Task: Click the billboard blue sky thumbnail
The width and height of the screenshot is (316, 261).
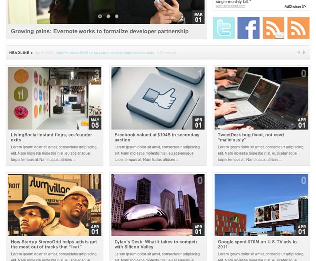Action: pos(261,205)
